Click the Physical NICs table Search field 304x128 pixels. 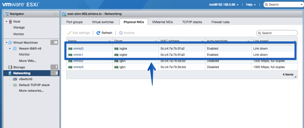click(x=277, y=33)
